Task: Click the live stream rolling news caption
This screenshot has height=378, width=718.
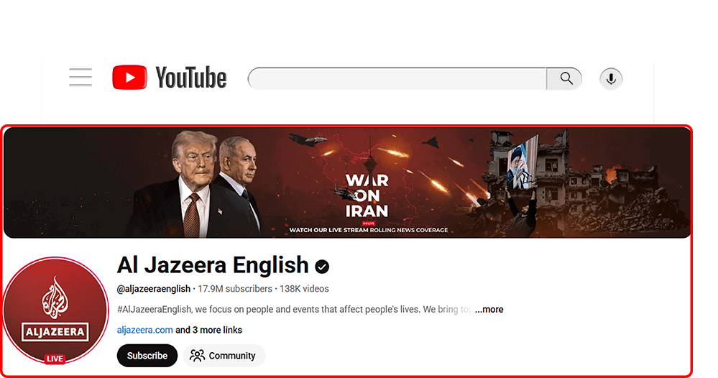Action: [369, 230]
